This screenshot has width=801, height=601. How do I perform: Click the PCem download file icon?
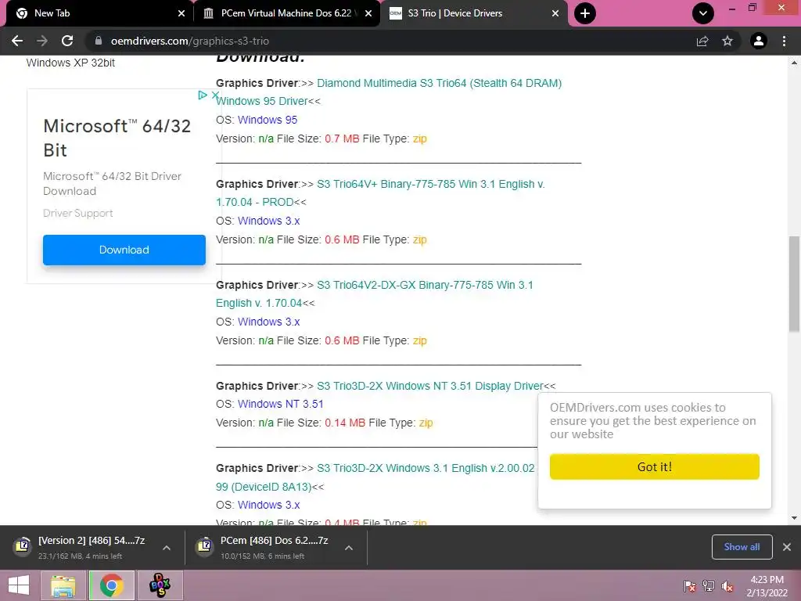[205, 546]
